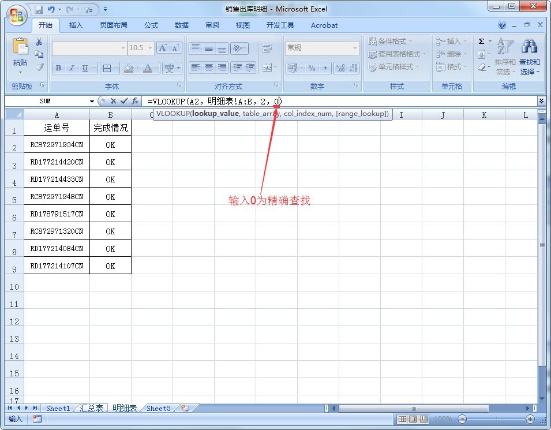Open the Insert Function fx icon
The width and height of the screenshot is (551, 430).
(135, 100)
